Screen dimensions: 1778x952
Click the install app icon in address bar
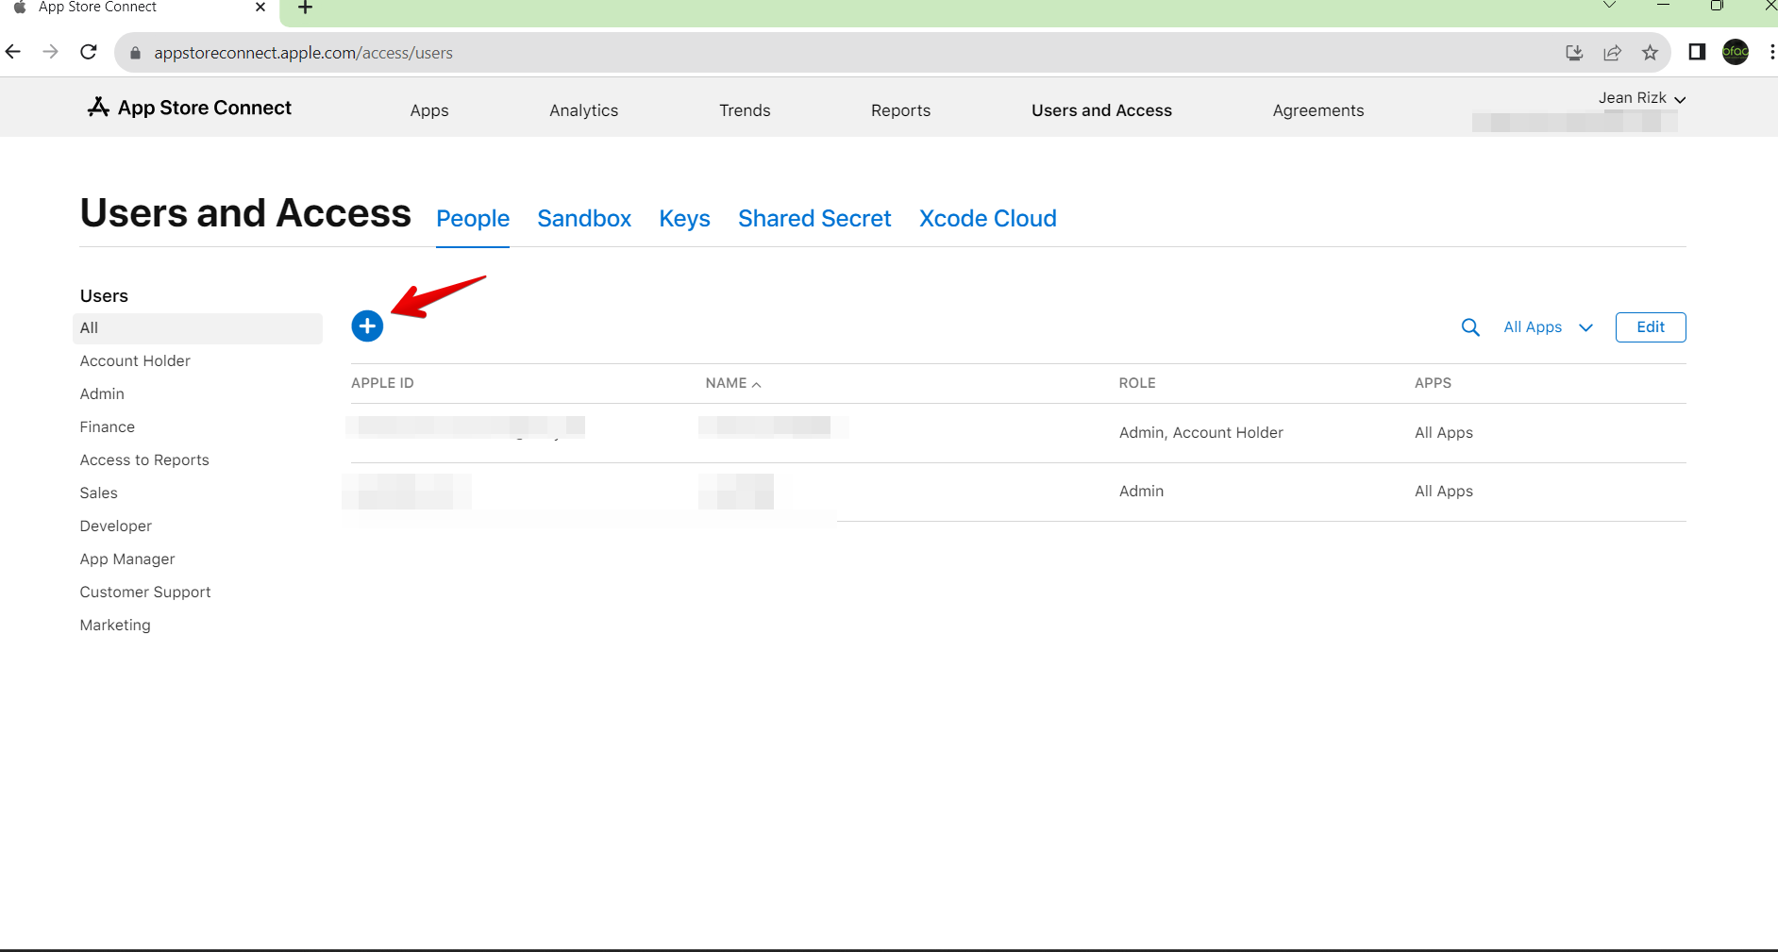[1573, 53]
